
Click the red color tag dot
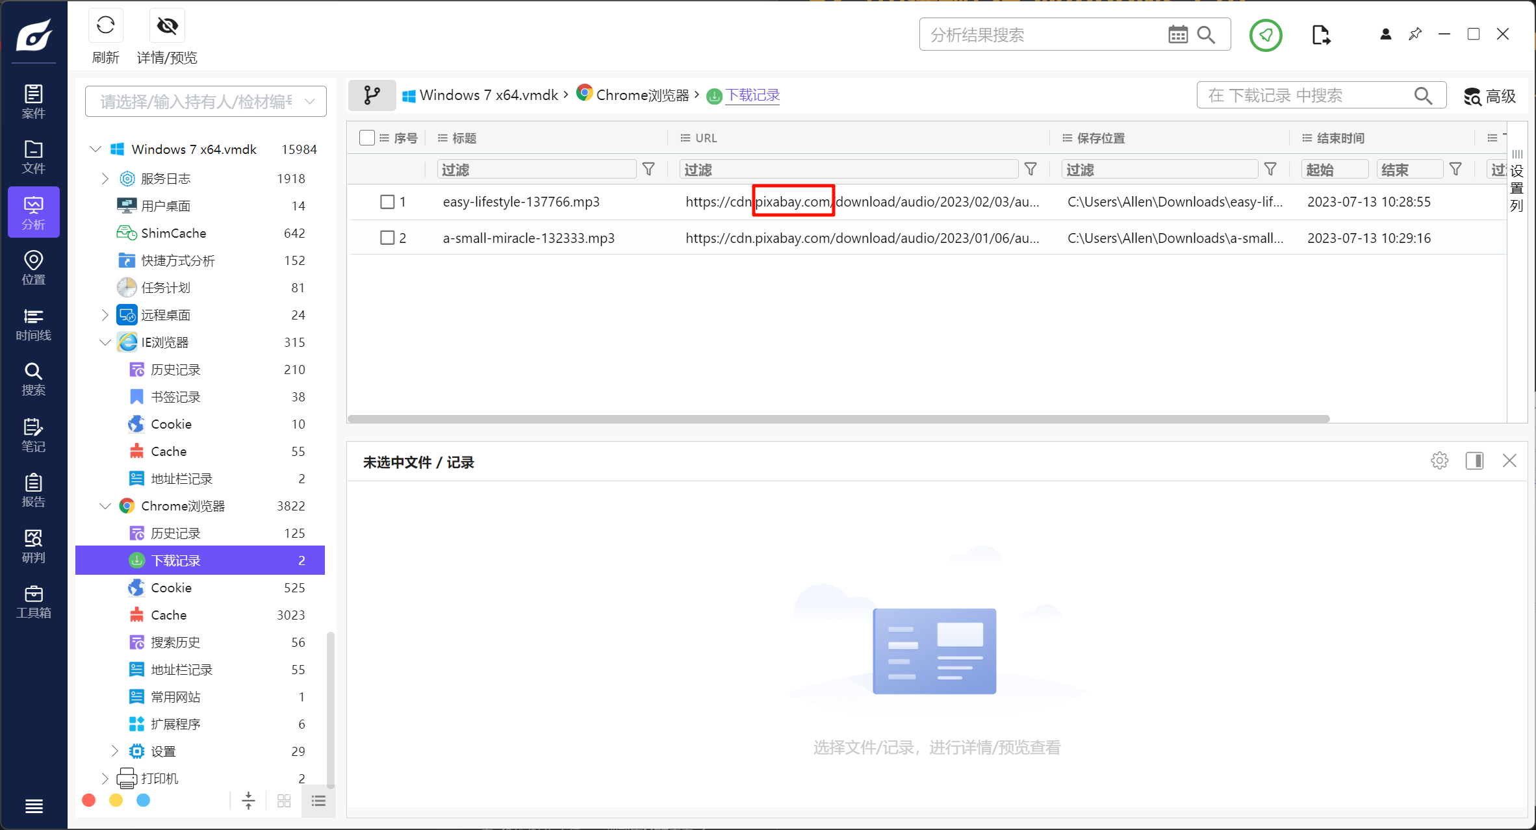[x=89, y=800]
